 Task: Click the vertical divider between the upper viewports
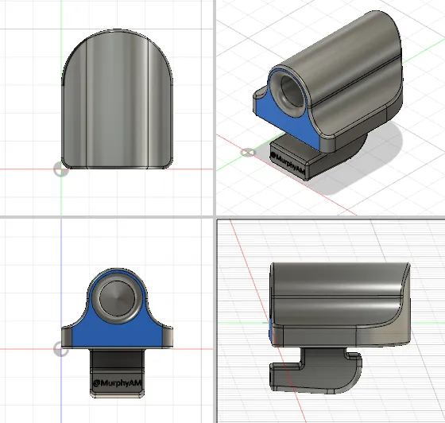pyautogui.click(x=215, y=107)
